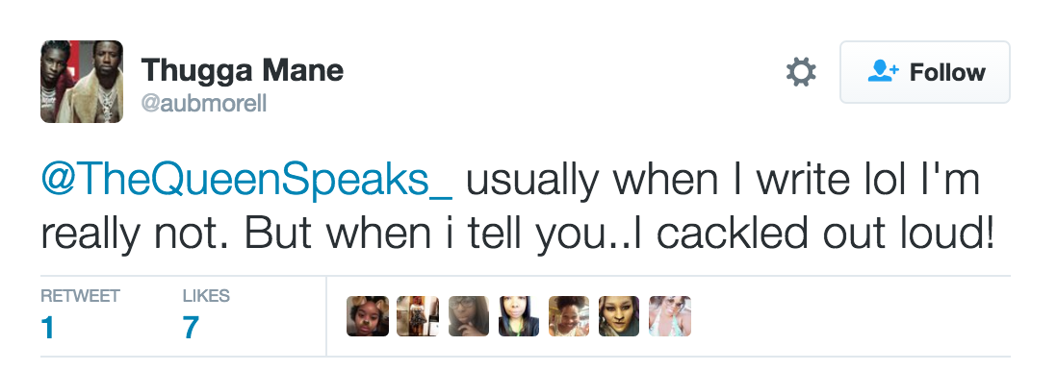The width and height of the screenshot is (1057, 371).
Task: Open Thugga Mane's profile picture
Action: click(82, 82)
